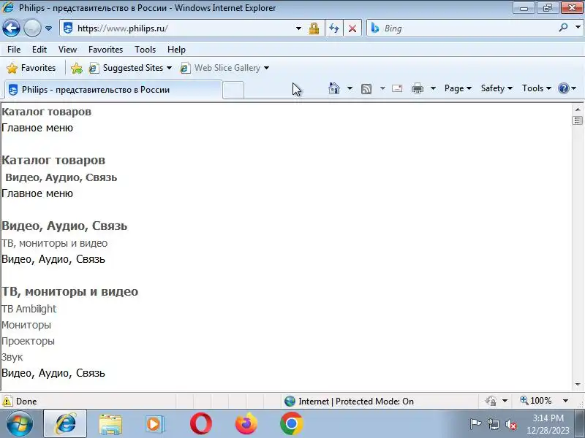Select the Philips browser tab
This screenshot has width=585, height=438.
point(113,90)
